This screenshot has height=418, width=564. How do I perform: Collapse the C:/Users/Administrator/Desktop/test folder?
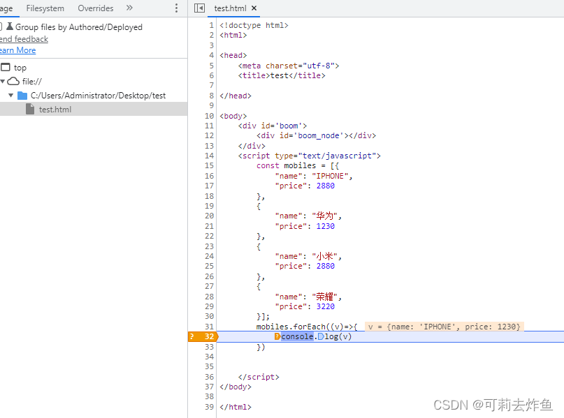10,95
